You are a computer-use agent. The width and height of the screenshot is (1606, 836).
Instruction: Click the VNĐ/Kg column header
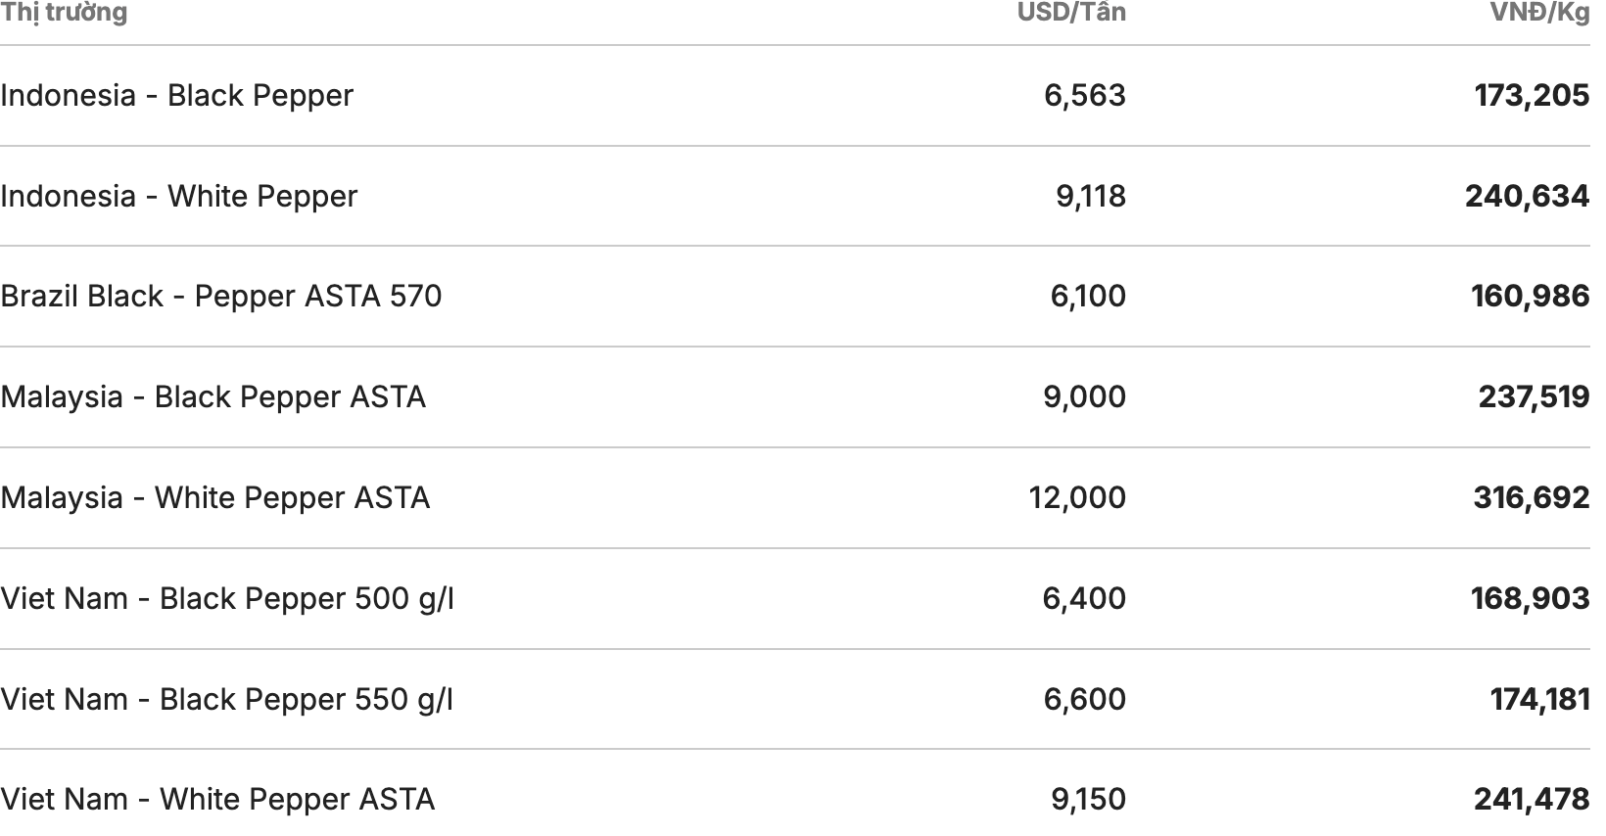click(x=1539, y=13)
